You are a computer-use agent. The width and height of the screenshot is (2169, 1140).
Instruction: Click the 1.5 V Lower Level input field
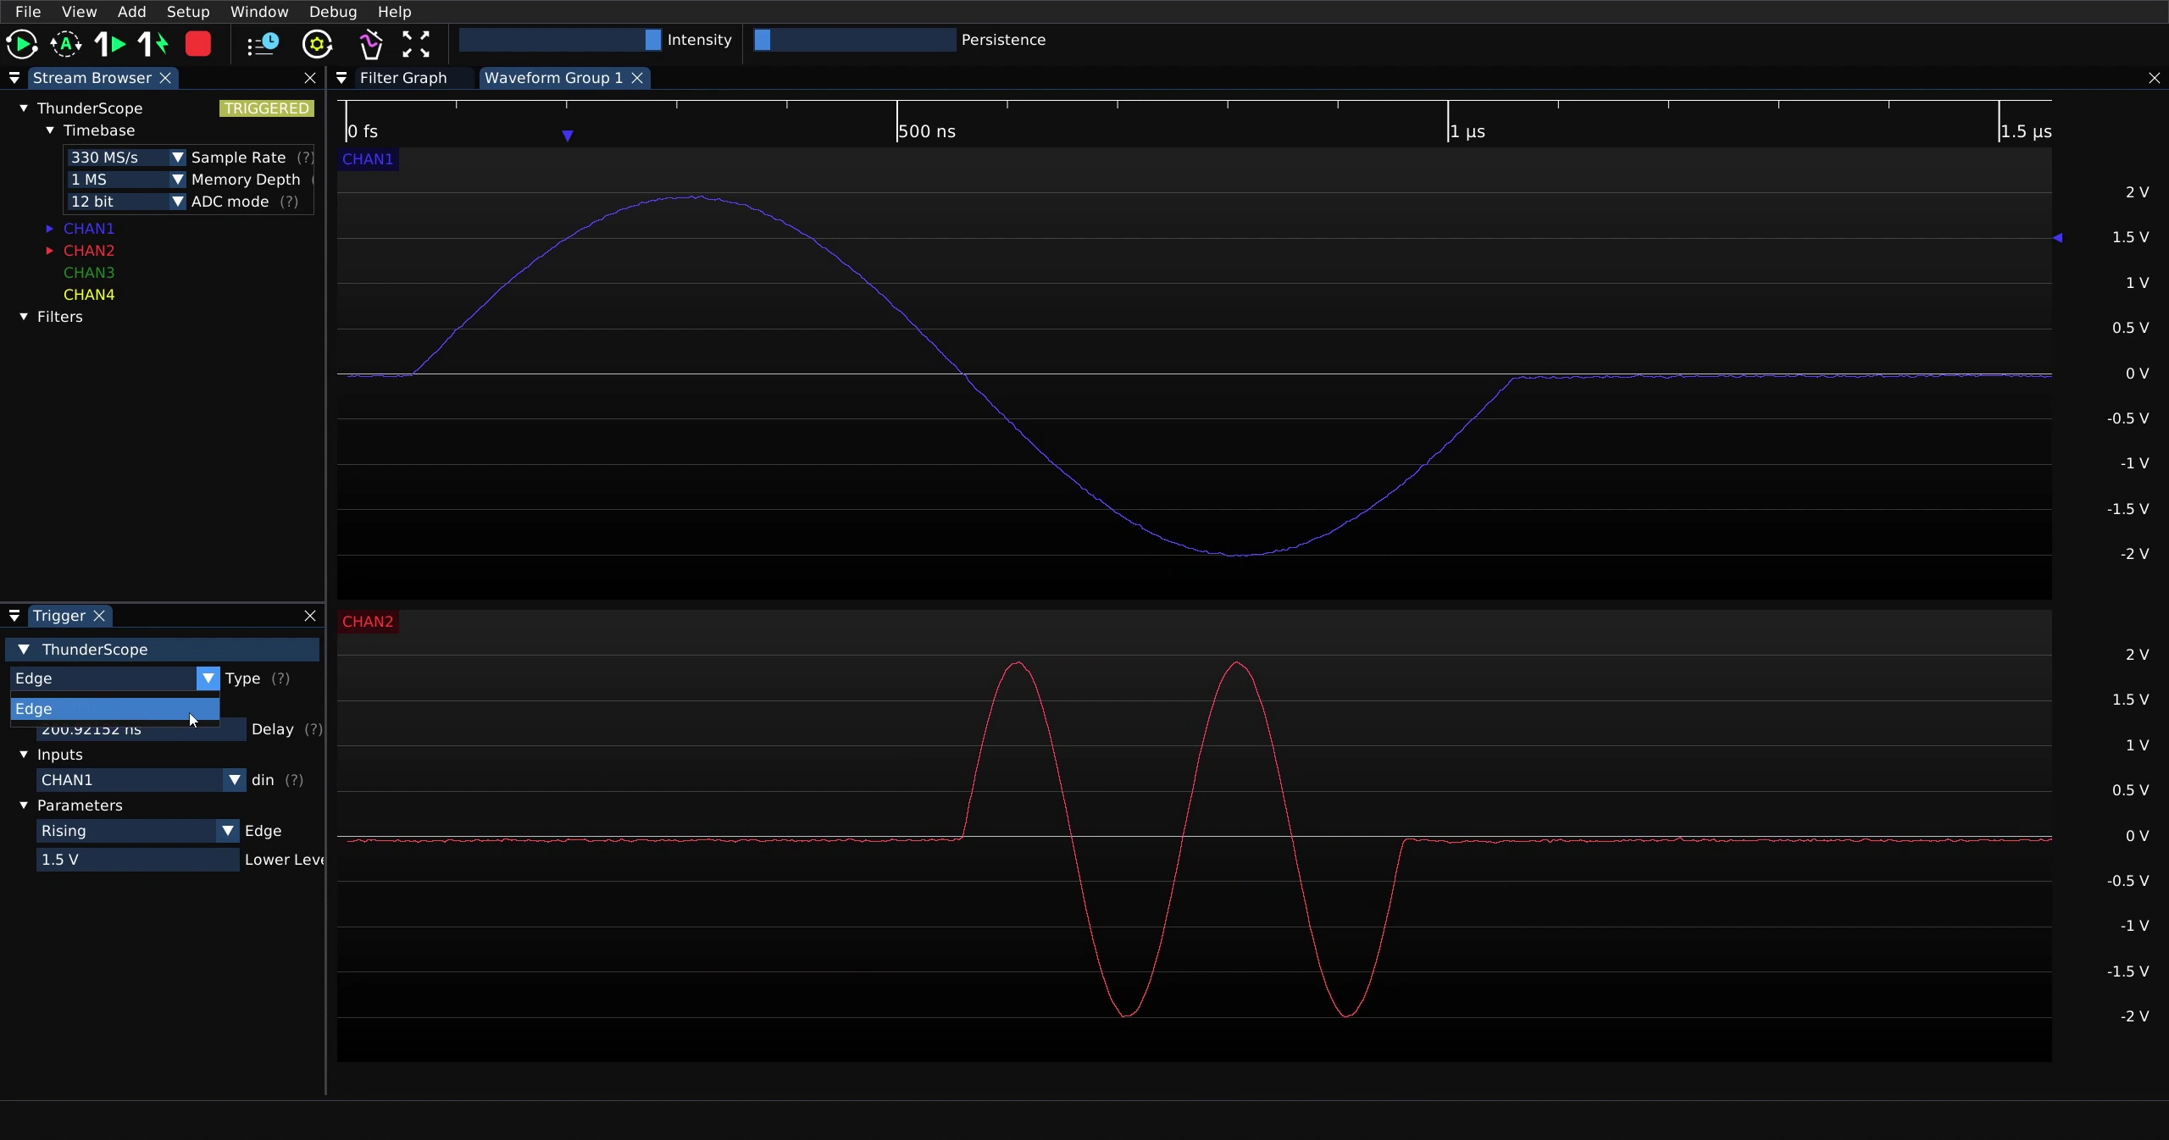click(x=137, y=860)
